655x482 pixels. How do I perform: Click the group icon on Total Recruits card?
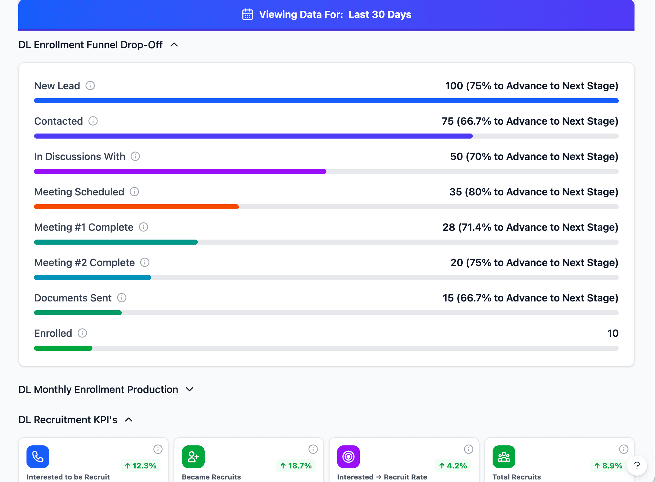504,456
